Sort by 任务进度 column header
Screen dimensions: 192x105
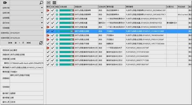pyautogui.click(x=67, y=7)
